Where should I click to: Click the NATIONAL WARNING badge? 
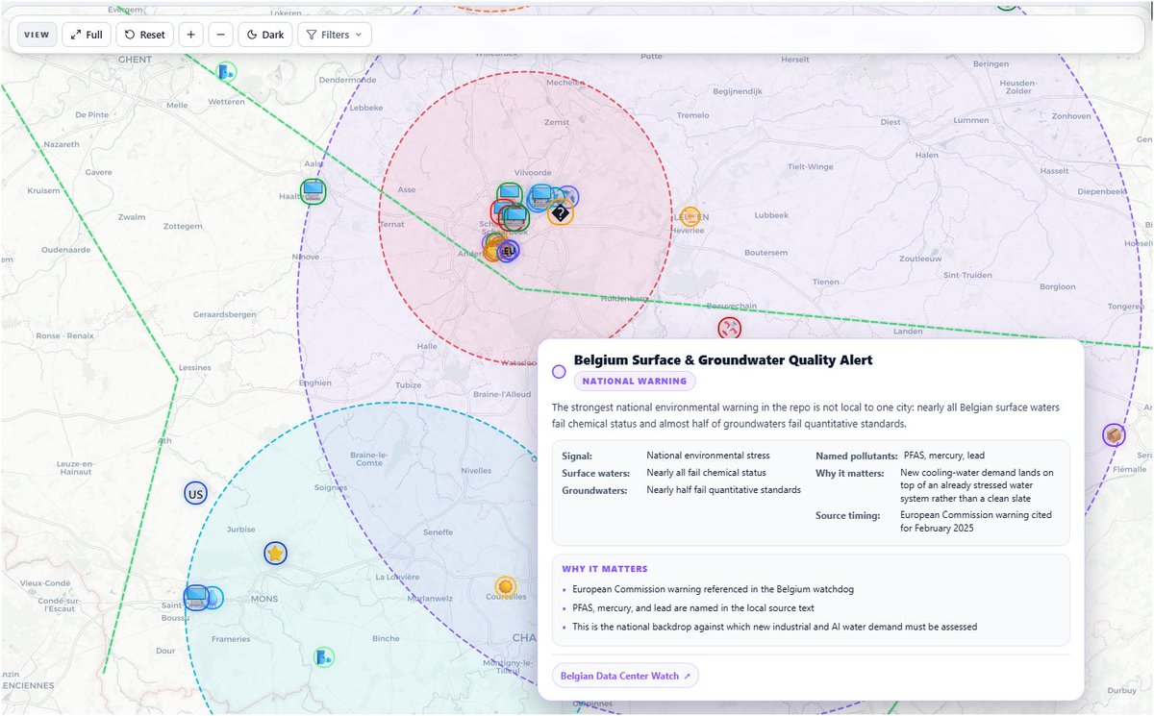click(x=635, y=381)
